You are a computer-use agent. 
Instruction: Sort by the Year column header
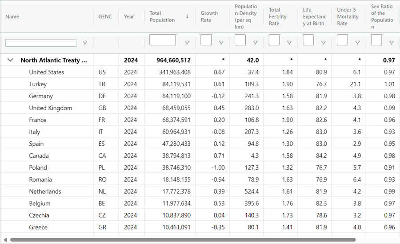(x=129, y=16)
